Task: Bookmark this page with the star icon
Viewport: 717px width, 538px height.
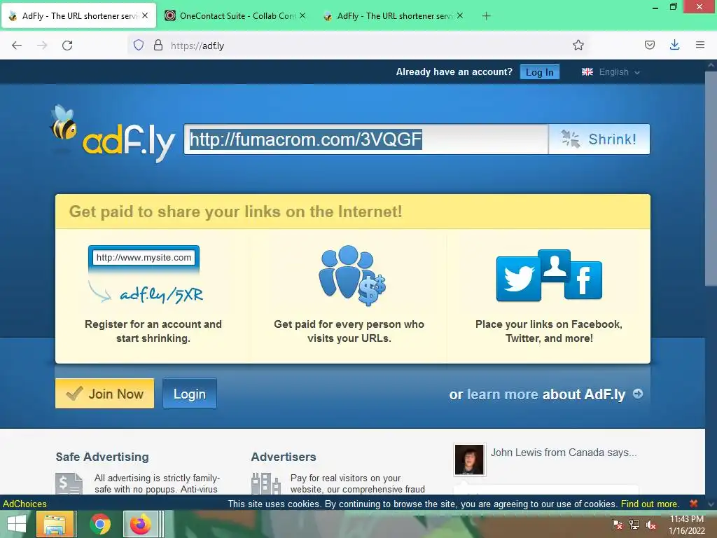Action: click(578, 45)
